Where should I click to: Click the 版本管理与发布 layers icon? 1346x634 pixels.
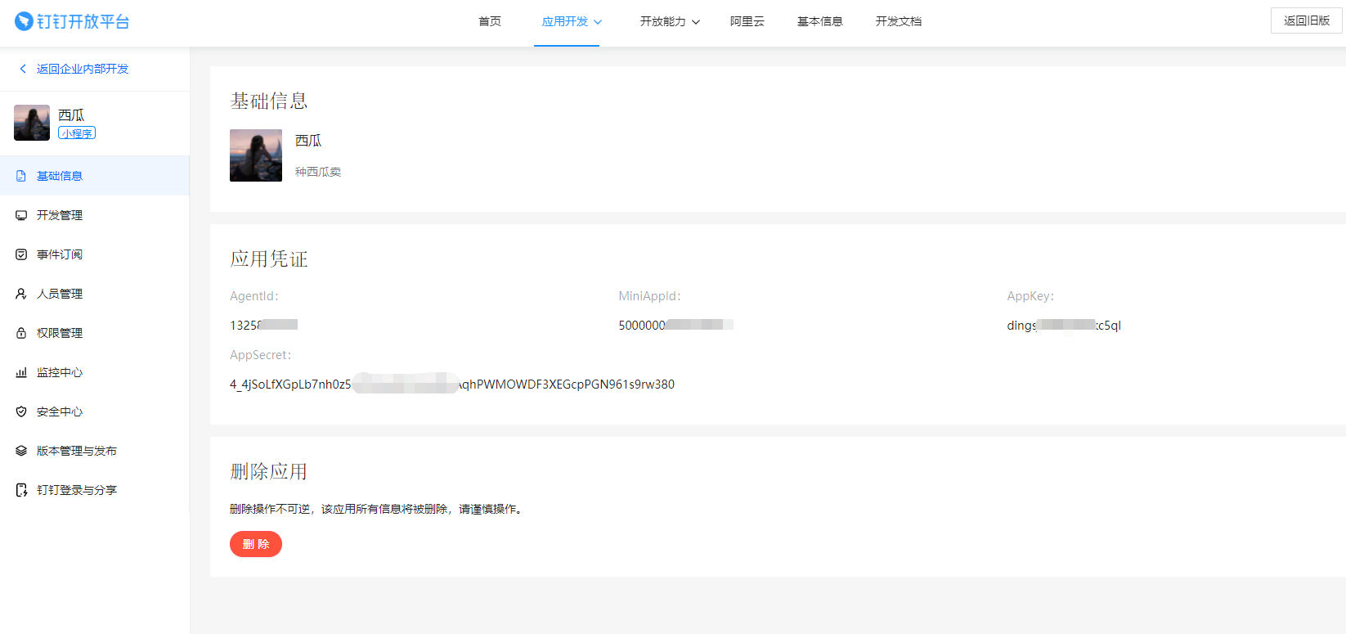(21, 451)
